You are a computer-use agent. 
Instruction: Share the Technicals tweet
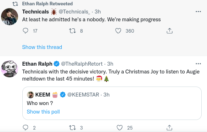click(169, 31)
